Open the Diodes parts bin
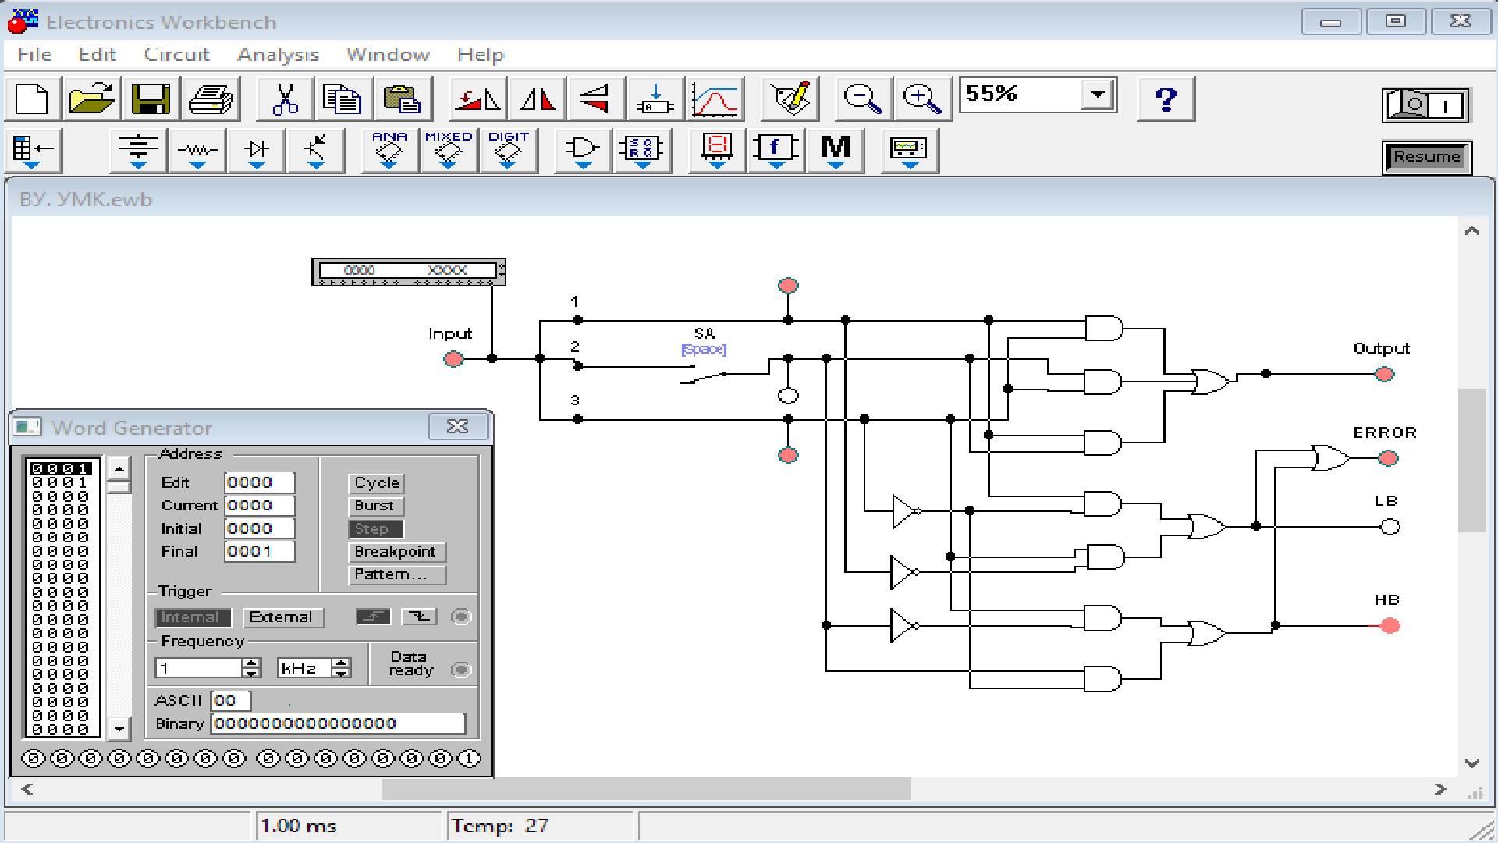 click(x=257, y=150)
